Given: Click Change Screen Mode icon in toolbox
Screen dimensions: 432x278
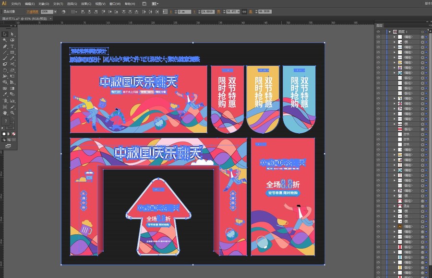Looking at the screenshot, I should (8, 146).
